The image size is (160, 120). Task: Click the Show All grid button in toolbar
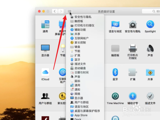point(69,11)
